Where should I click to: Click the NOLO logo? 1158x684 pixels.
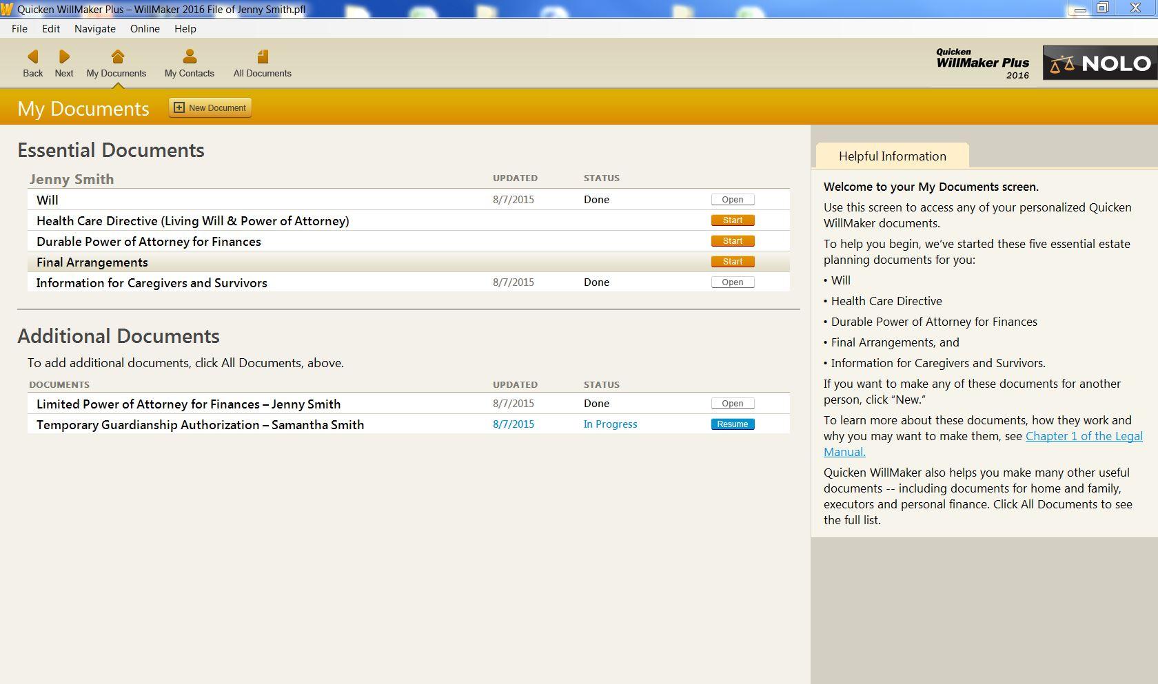coord(1099,63)
